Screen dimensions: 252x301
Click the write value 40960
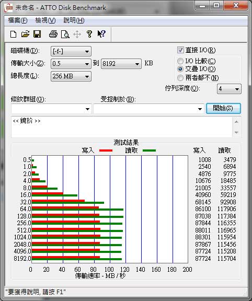coord(203,195)
